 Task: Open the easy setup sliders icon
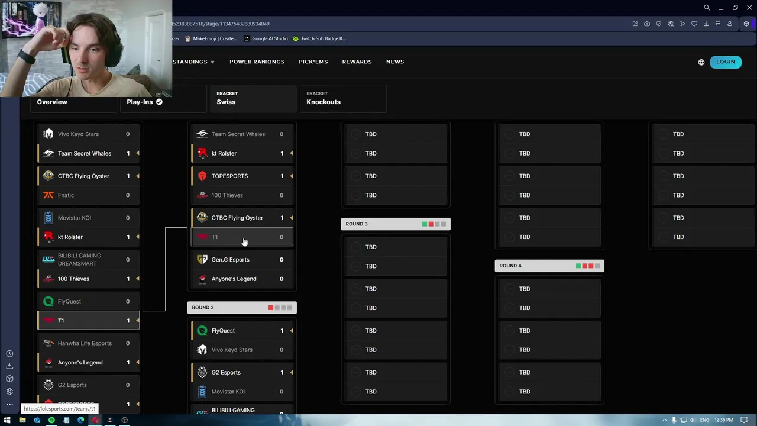click(x=718, y=24)
